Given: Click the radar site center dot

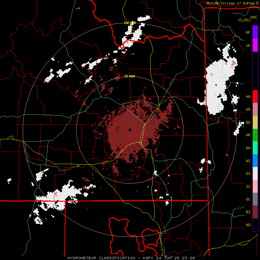Looking at the screenshot, I should coord(130,130).
